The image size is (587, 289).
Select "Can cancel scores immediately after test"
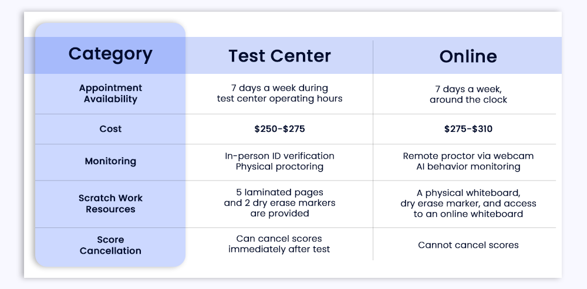coord(279,244)
